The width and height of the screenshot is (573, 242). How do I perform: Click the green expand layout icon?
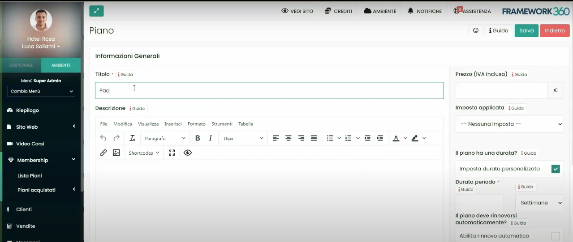(x=96, y=11)
